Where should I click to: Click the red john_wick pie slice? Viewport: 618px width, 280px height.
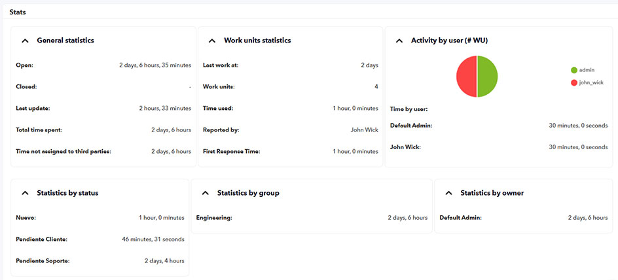tap(466, 77)
